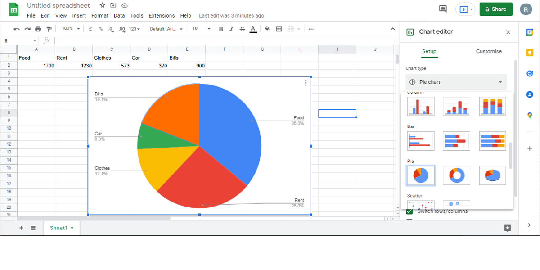The height and width of the screenshot is (270, 540).
Task: Open the Google Sheets home icon
Action: (x=14, y=10)
